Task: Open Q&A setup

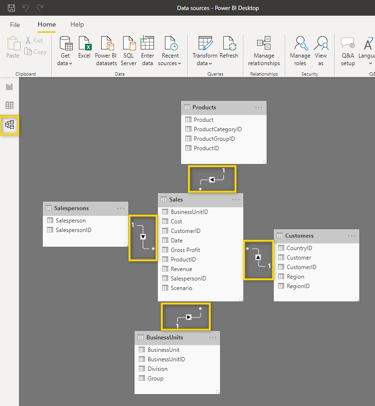Action: [347, 51]
